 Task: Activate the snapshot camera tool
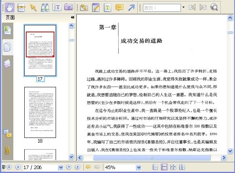(x=69, y=7)
